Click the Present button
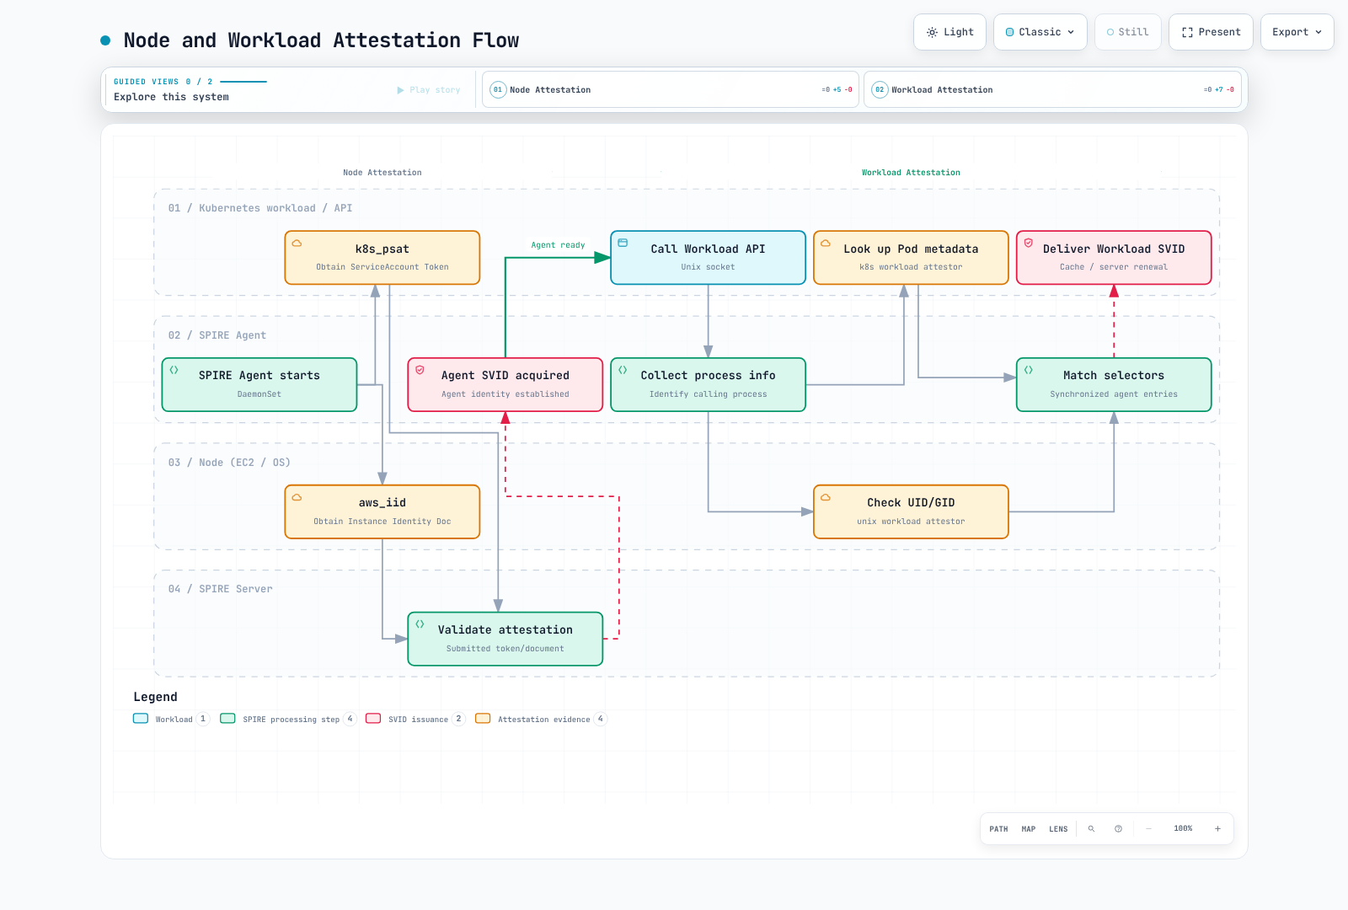The image size is (1348, 910). (1211, 32)
